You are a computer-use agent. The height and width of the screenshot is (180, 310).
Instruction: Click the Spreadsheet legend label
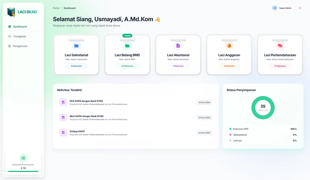coord(240,135)
